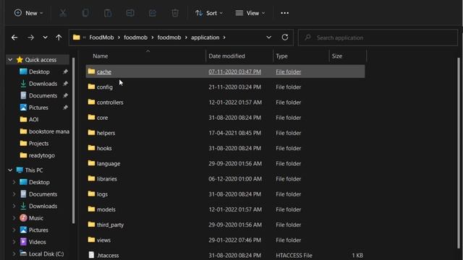Screen dimensions: 463x260
Task: Select the views folder icon
Action: pos(91,240)
